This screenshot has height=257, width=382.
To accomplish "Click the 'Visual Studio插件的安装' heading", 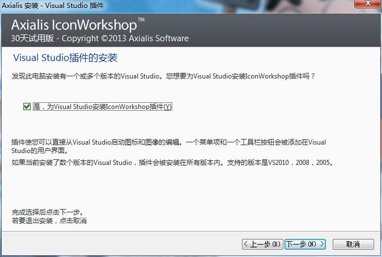I will click(x=65, y=58).
